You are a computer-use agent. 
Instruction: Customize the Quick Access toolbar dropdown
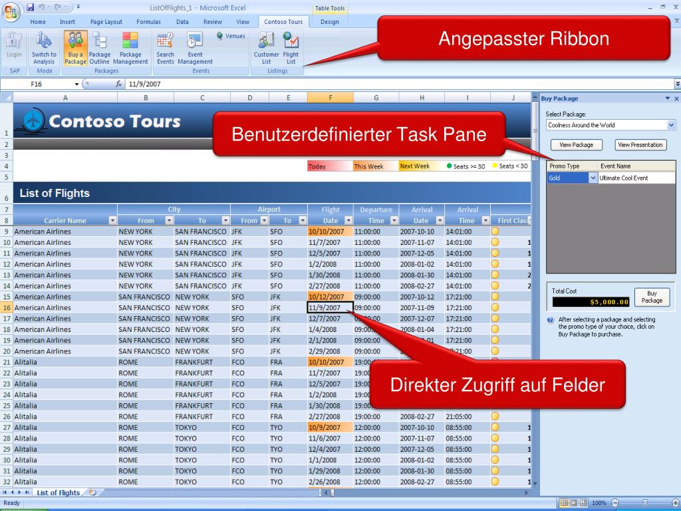point(78,7)
